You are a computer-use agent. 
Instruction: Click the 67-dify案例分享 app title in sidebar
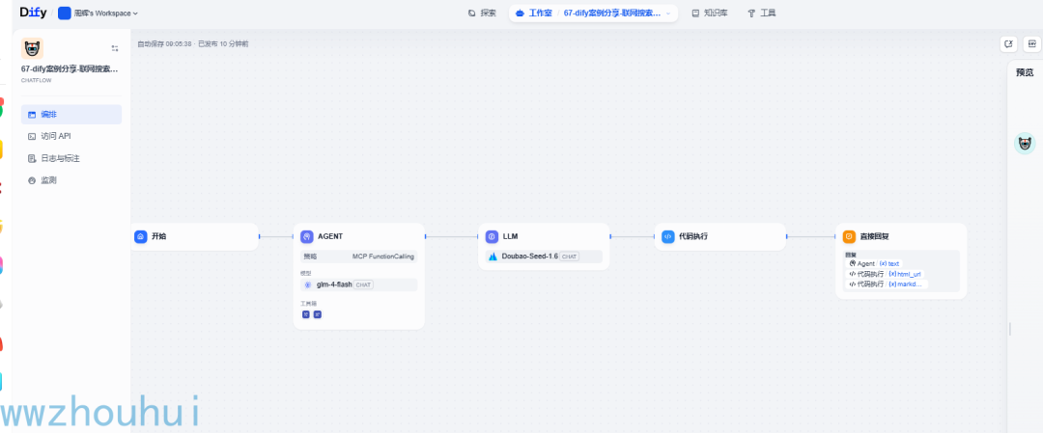pyautogui.click(x=70, y=69)
